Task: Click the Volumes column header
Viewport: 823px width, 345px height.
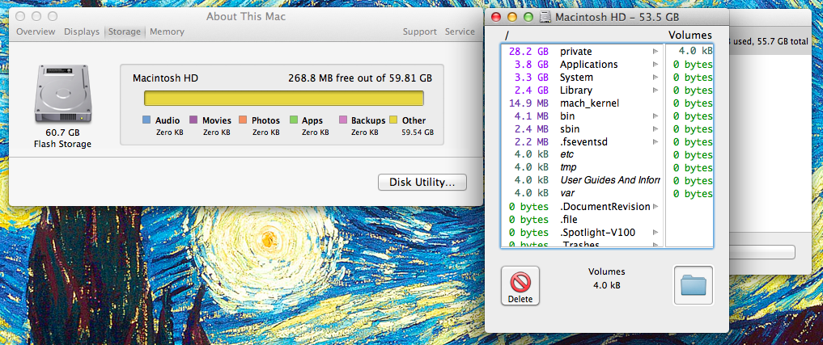Action: tap(689, 35)
